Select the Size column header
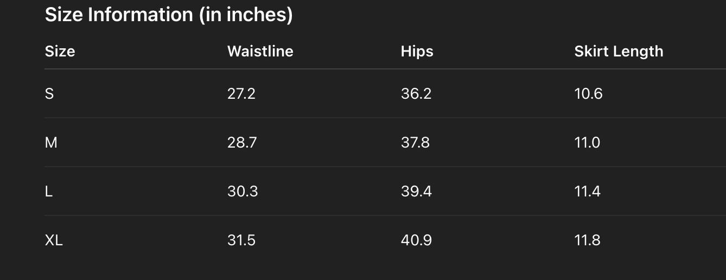 [60, 52]
